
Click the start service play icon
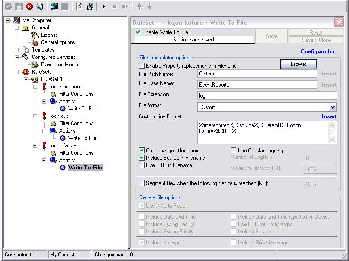point(104,6)
